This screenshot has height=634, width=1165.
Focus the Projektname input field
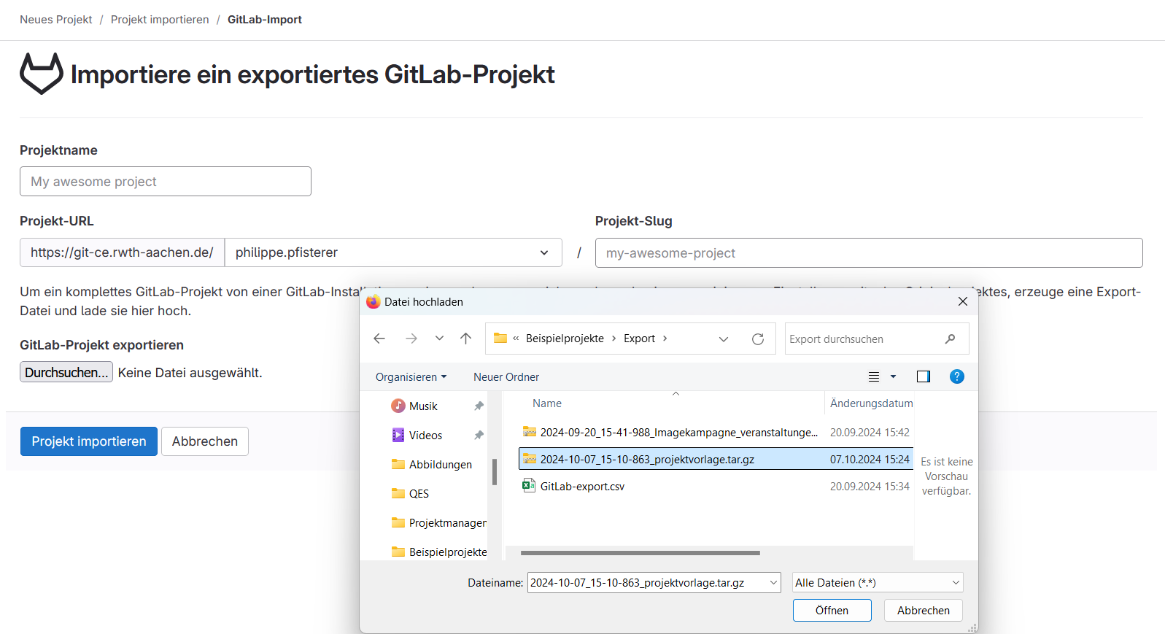point(166,182)
